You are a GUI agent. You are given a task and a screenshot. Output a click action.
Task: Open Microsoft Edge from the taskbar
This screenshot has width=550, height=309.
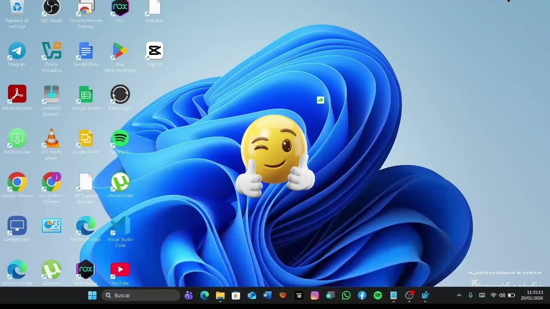[205, 295]
